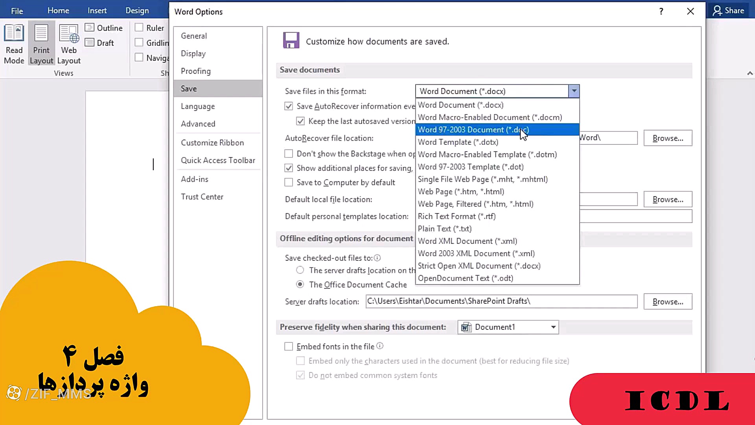The height and width of the screenshot is (425, 755).
Task: Open the Preserve fidelity Document1 dropdown
Action: (508, 327)
